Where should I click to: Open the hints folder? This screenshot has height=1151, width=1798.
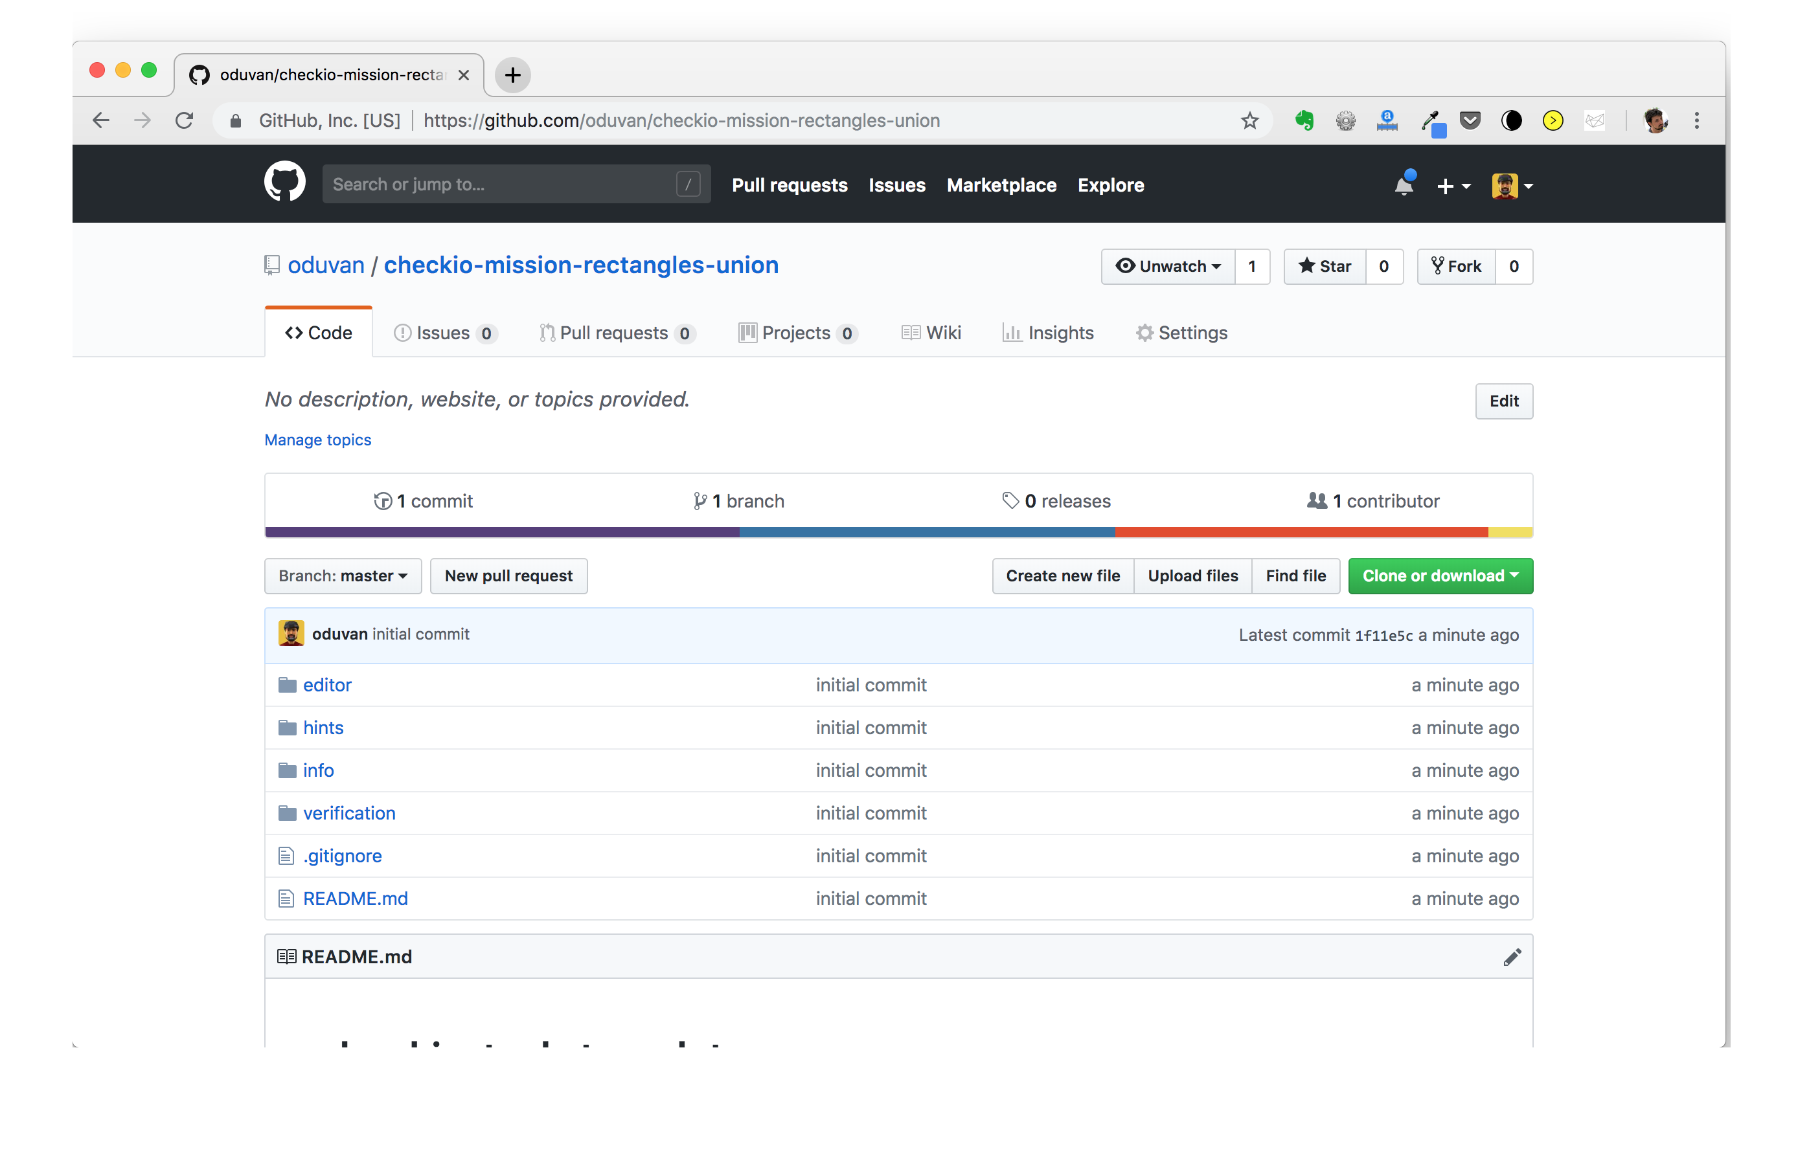323,727
